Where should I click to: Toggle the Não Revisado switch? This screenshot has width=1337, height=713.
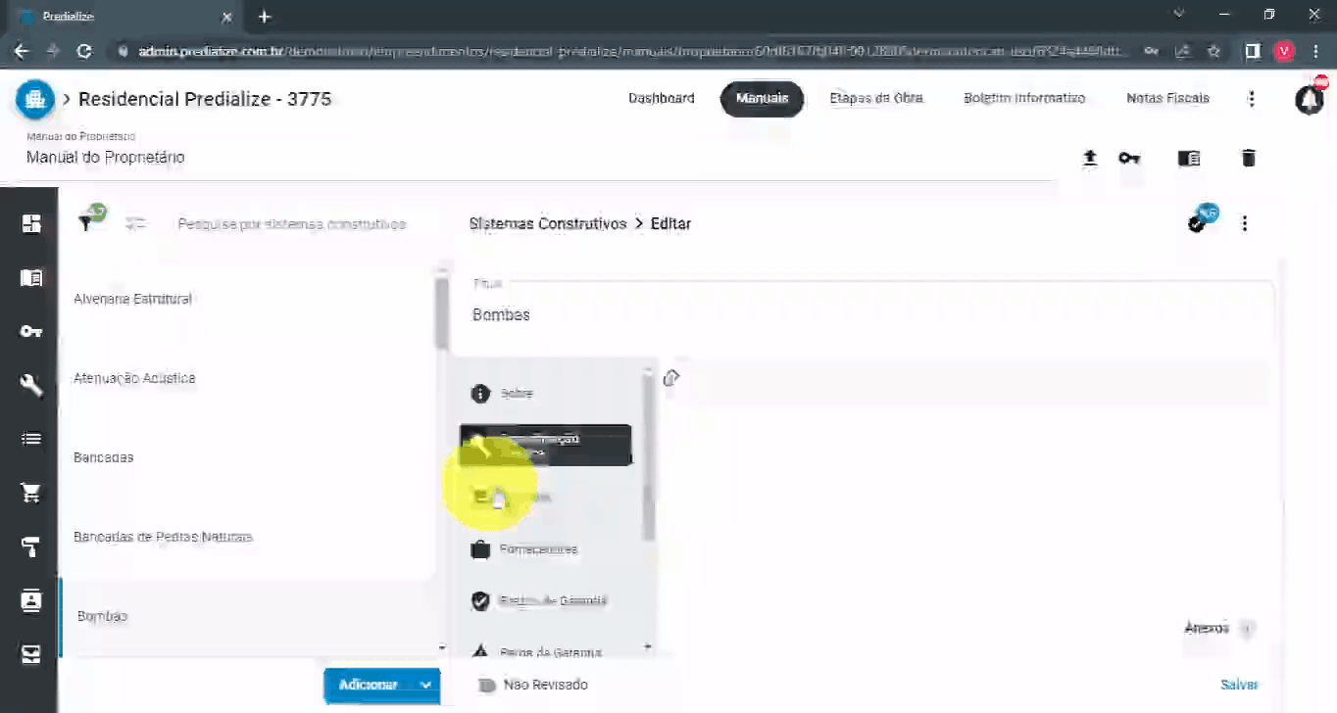486,686
